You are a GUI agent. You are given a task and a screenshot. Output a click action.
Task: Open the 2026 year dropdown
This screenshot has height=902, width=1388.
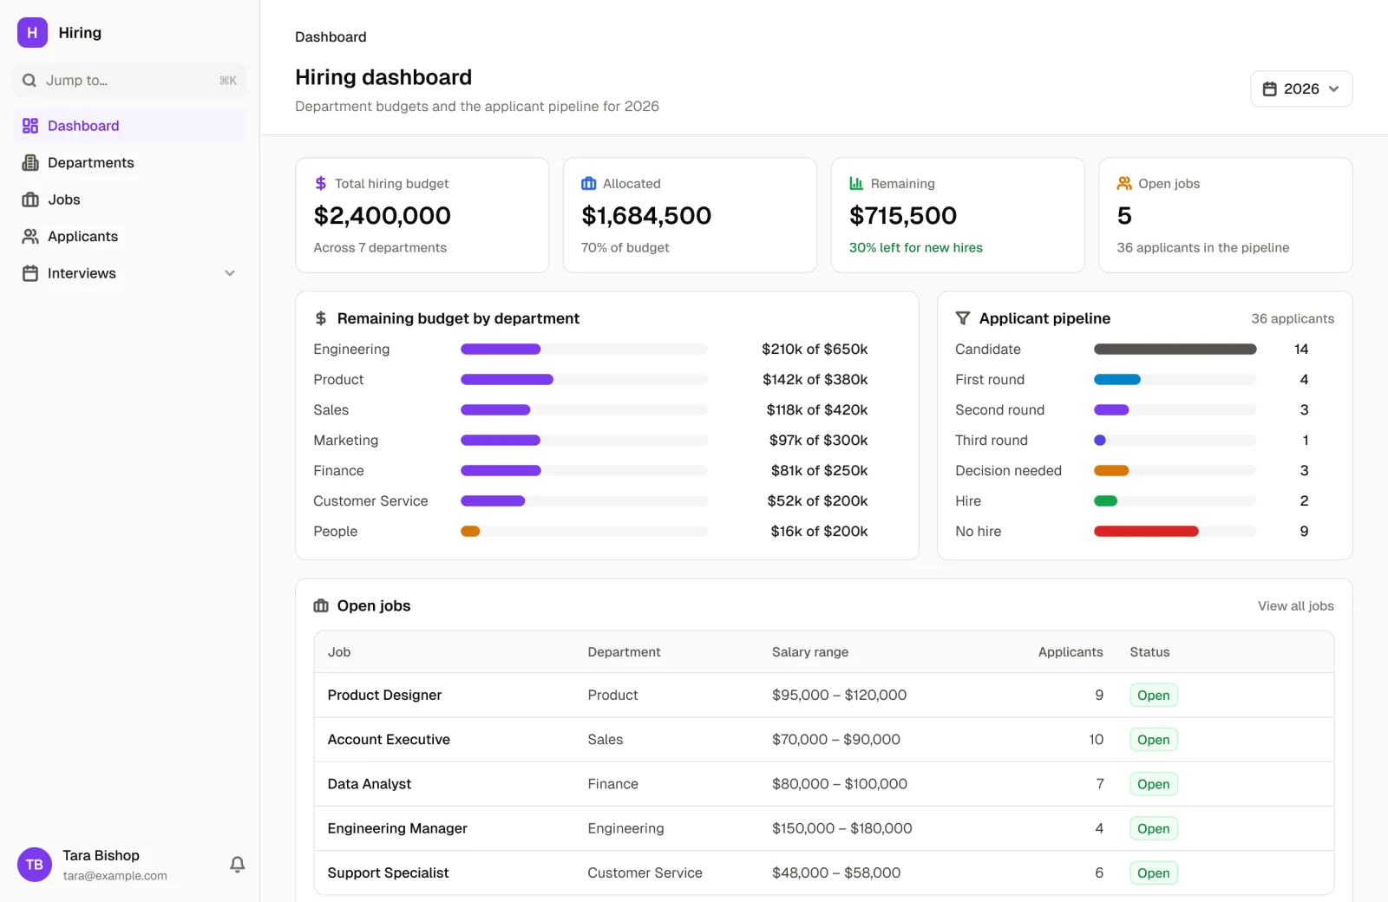[x=1301, y=89]
